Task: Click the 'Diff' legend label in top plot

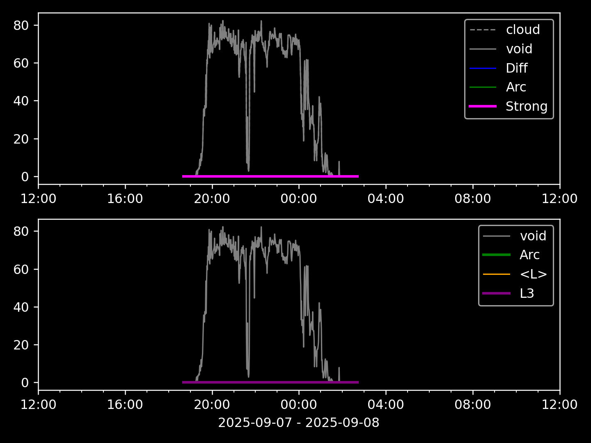Action: coord(516,68)
